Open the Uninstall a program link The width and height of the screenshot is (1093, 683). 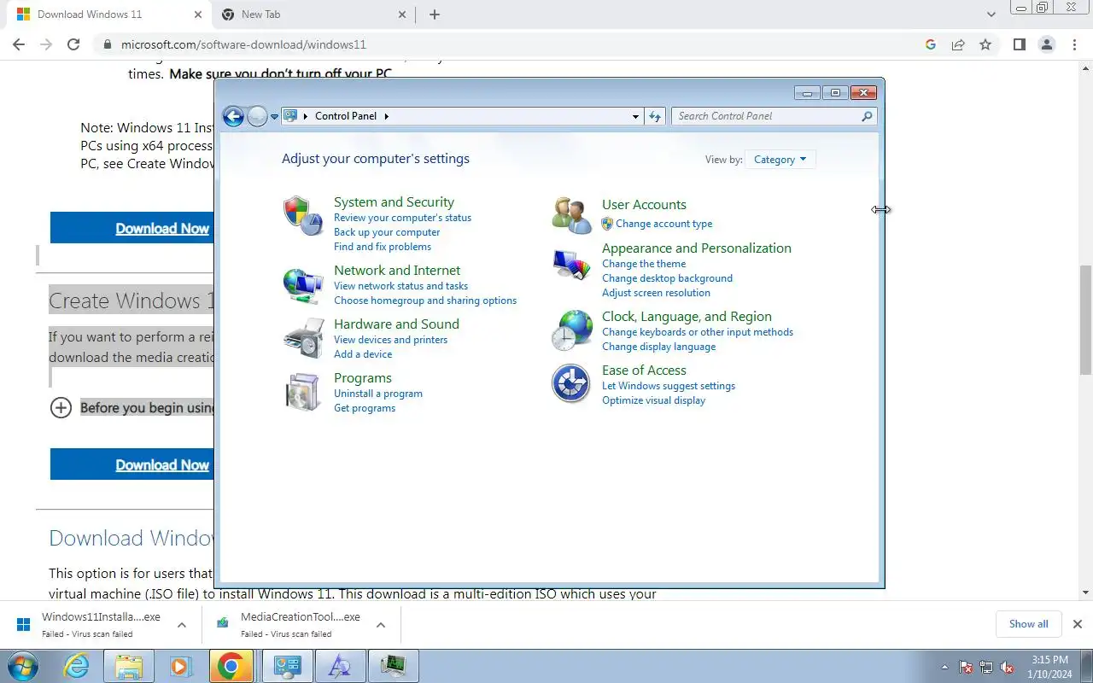378,394
